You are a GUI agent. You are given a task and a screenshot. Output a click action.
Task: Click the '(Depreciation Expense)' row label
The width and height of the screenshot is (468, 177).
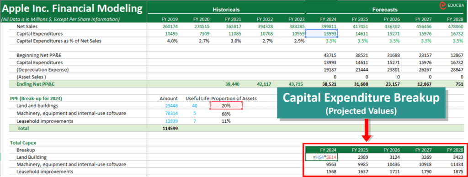[43, 70]
